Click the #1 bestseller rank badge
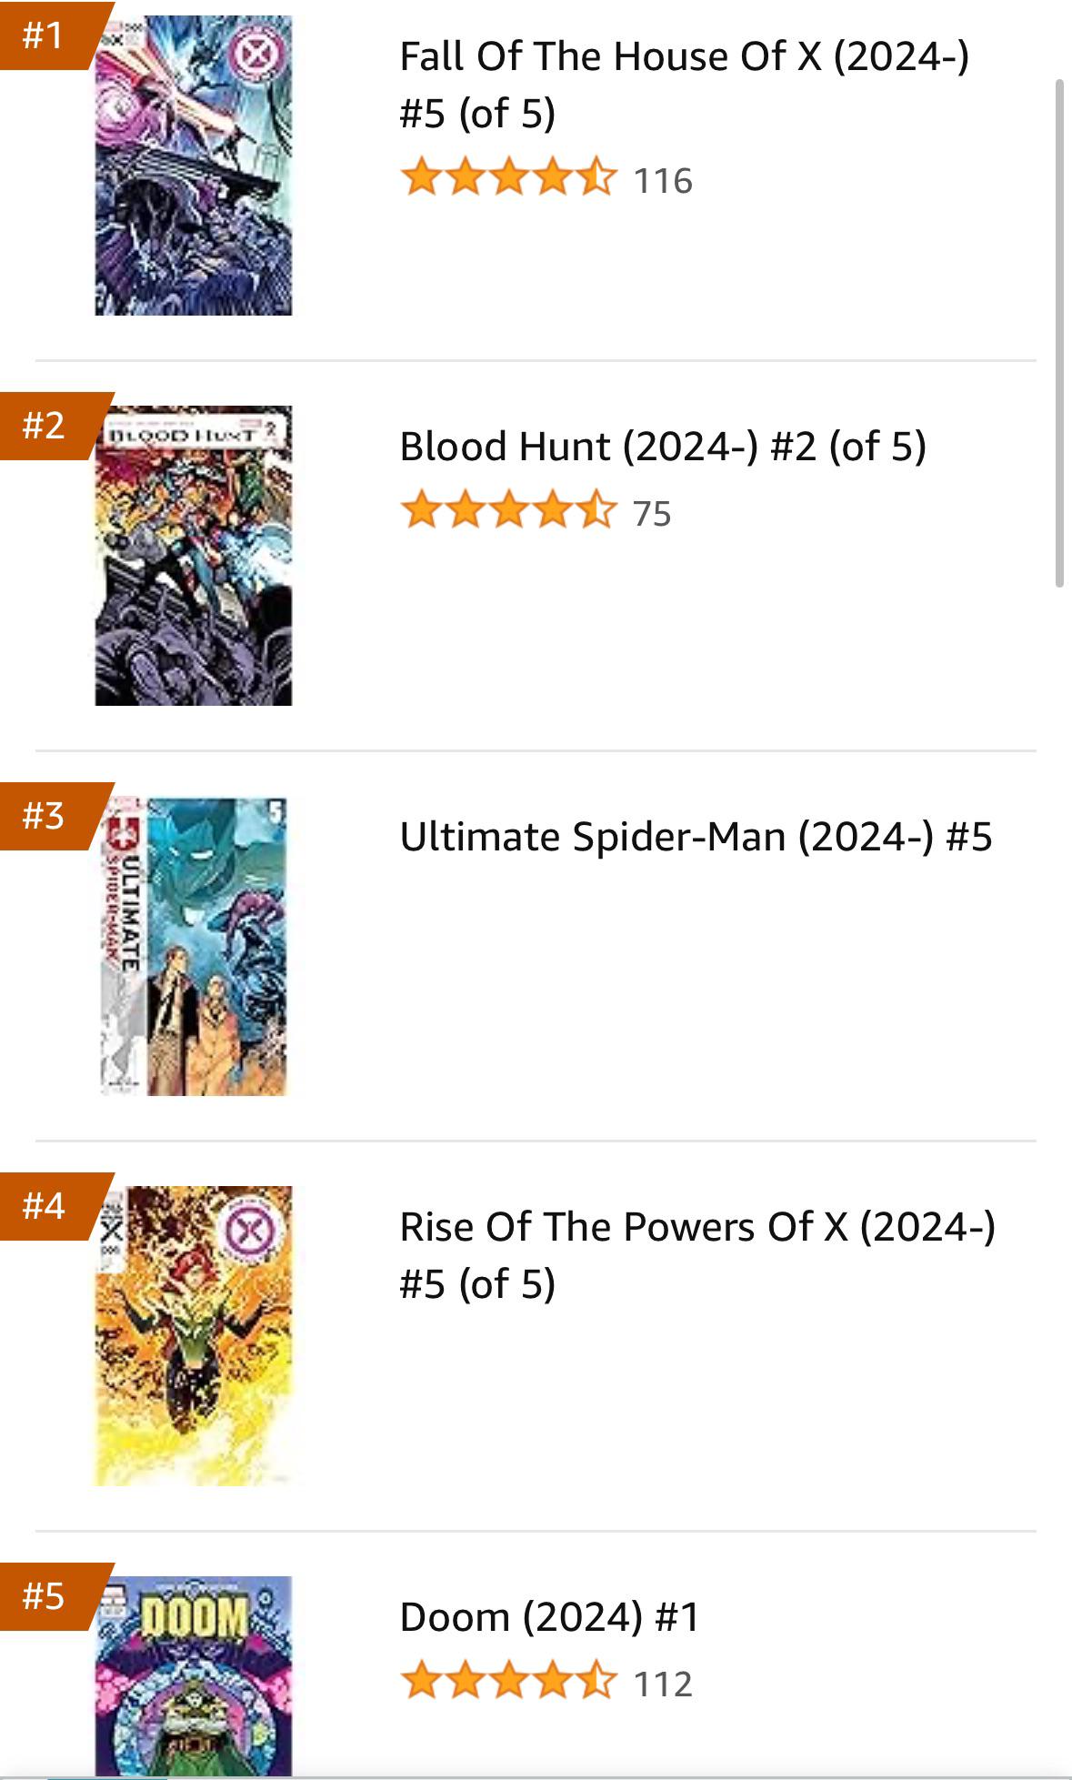 click(45, 35)
